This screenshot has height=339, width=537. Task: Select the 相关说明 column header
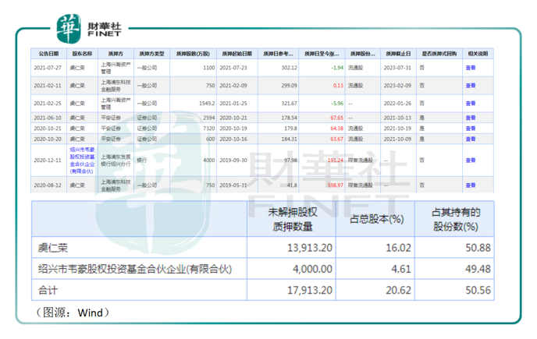click(x=478, y=54)
